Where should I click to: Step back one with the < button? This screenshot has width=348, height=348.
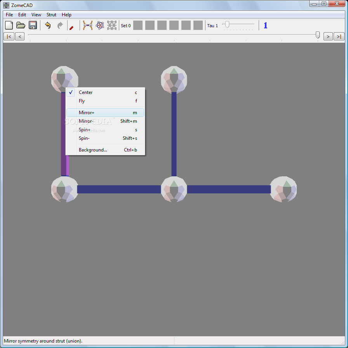[20, 37]
